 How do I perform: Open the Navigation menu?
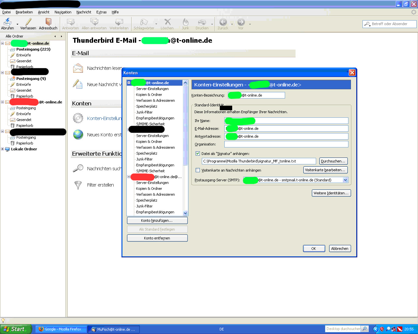point(63,12)
